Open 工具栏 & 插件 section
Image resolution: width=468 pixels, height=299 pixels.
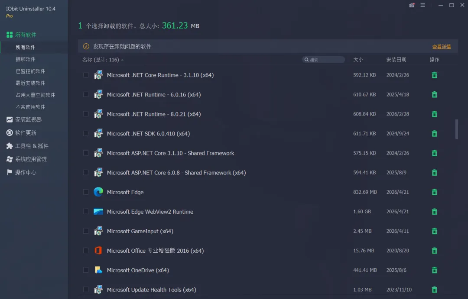pos(32,146)
